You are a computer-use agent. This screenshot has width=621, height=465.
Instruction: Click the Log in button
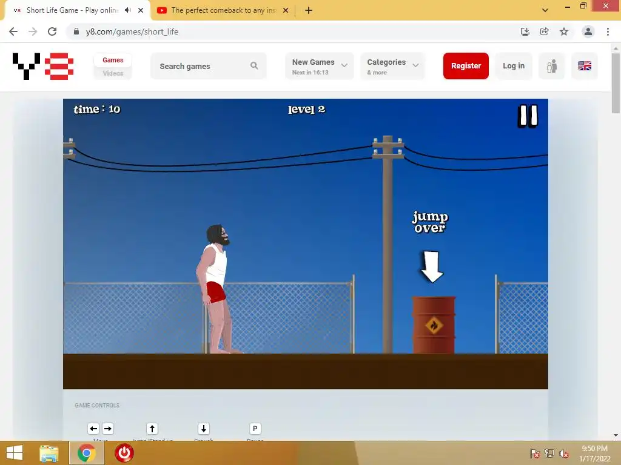tap(514, 65)
